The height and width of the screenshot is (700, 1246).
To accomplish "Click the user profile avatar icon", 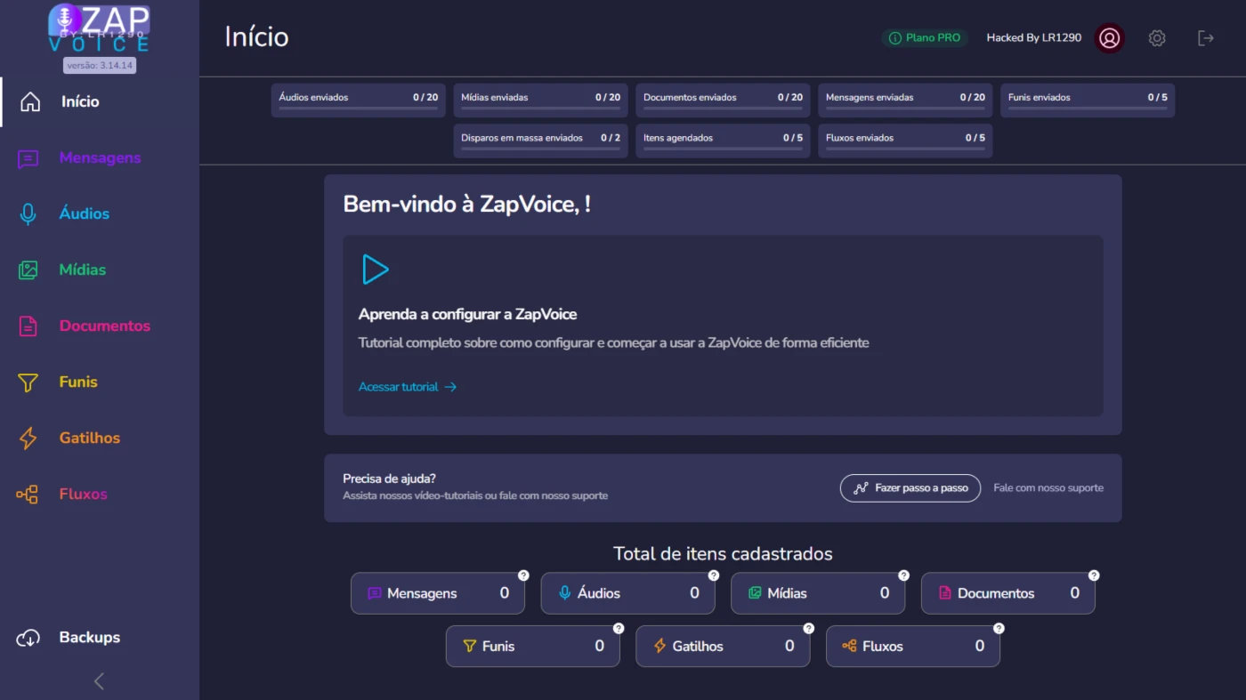I will (1109, 38).
